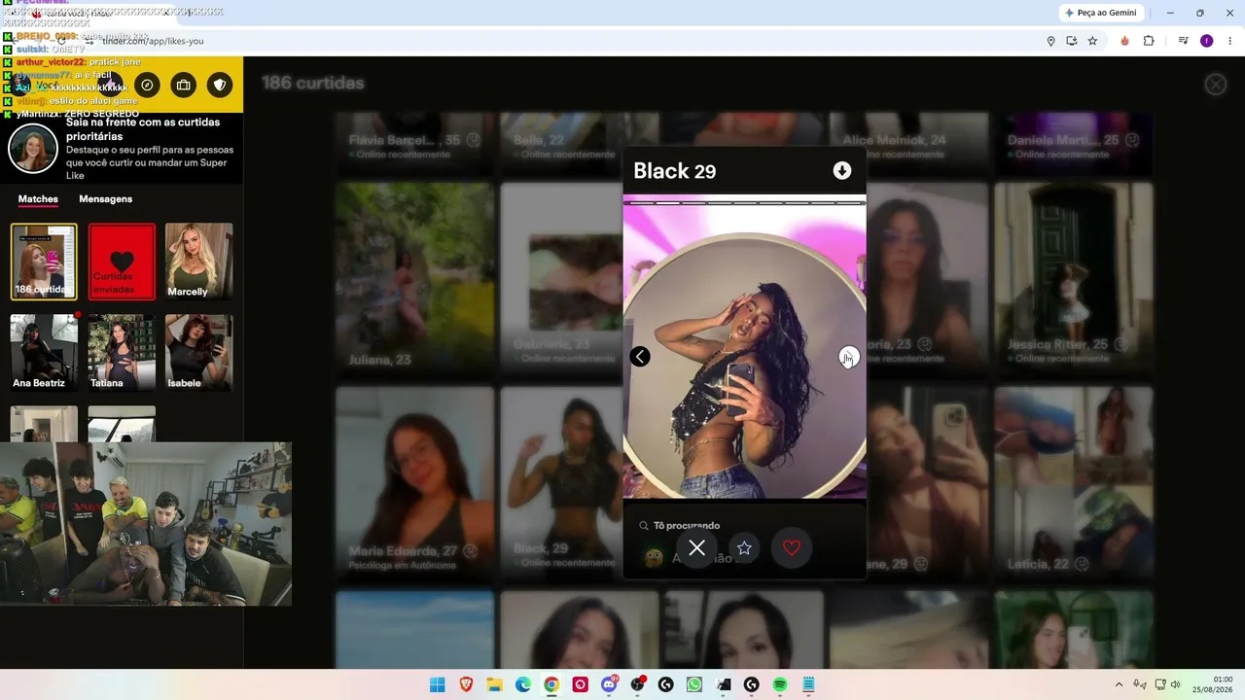Open the match with Marcelly
The height and width of the screenshot is (700, 1245).
coord(199,262)
